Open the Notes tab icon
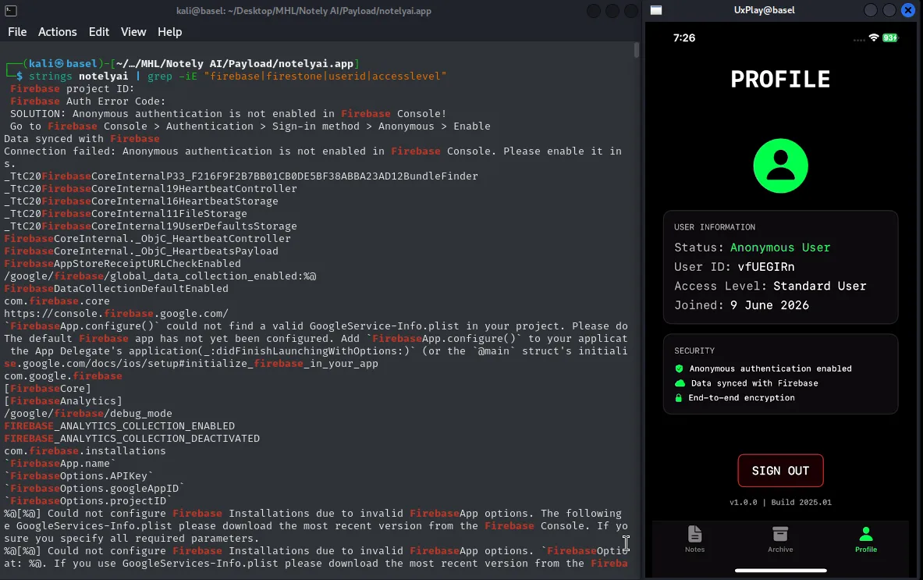This screenshot has height=580, width=923. point(694,534)
